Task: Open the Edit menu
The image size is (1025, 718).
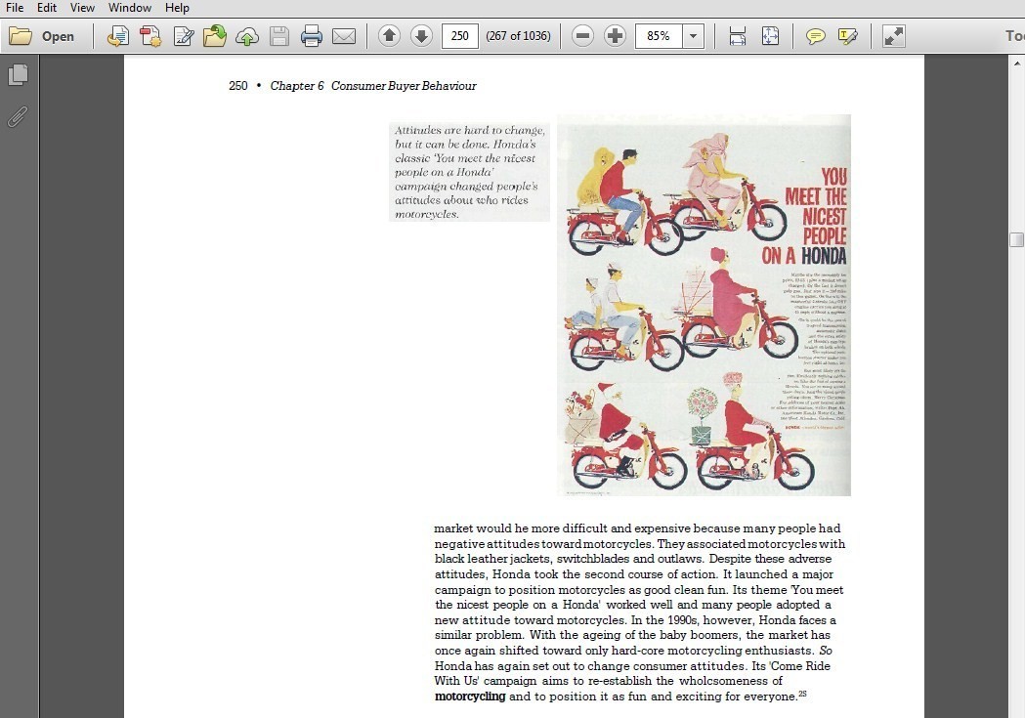Action: point(46,8)
